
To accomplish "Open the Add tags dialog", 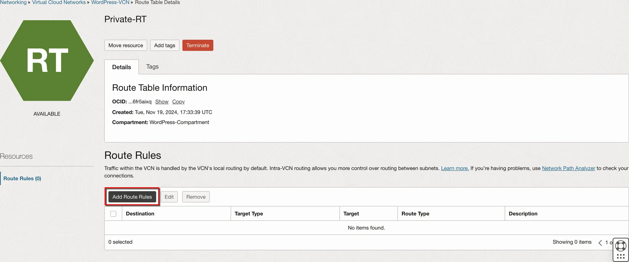I will coord(165,45).
